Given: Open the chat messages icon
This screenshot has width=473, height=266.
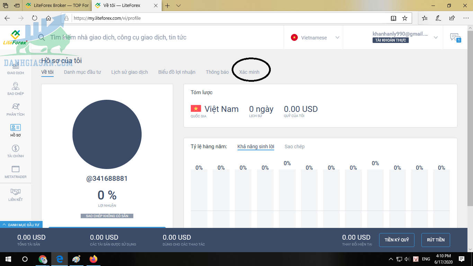Looking at the screenshot, I should (x=455, y=37).
